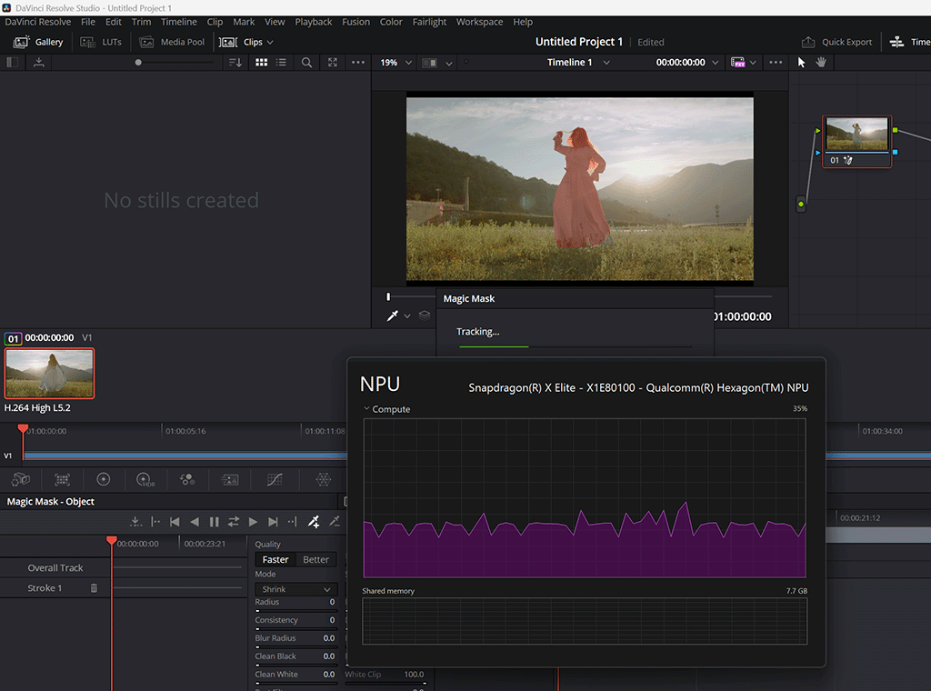931x691 pixels.
Task: Track Magic Mask forward
Action: (x=253, y=522)
